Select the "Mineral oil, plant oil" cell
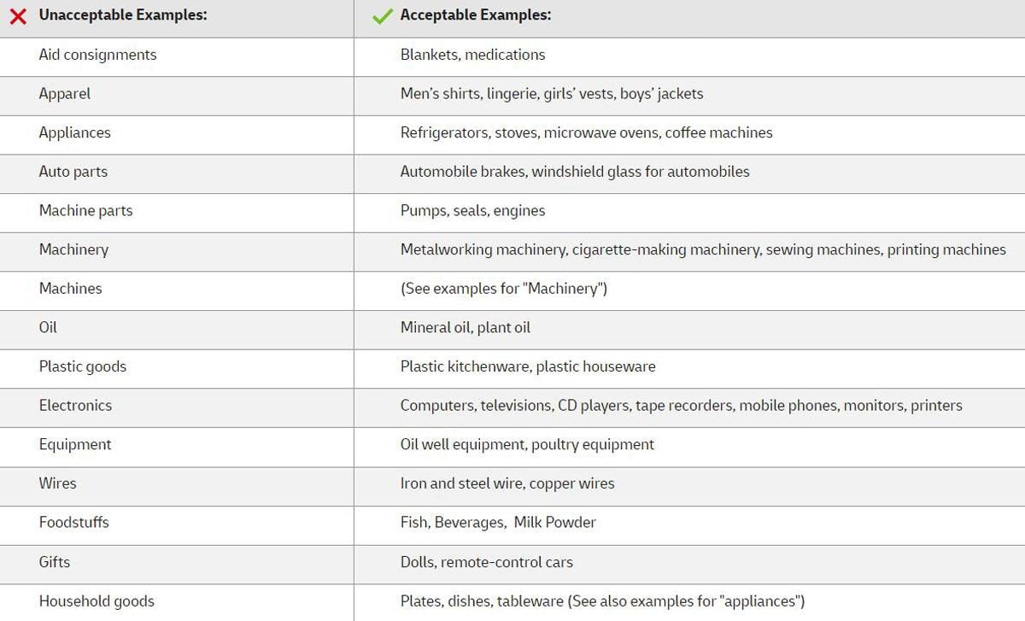This screenshot has height=621, width=1025. pos(465,328)
